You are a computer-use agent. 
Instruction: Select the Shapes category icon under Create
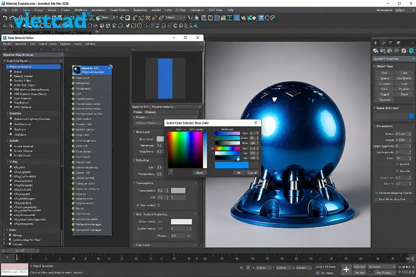[x=383, y=51]
